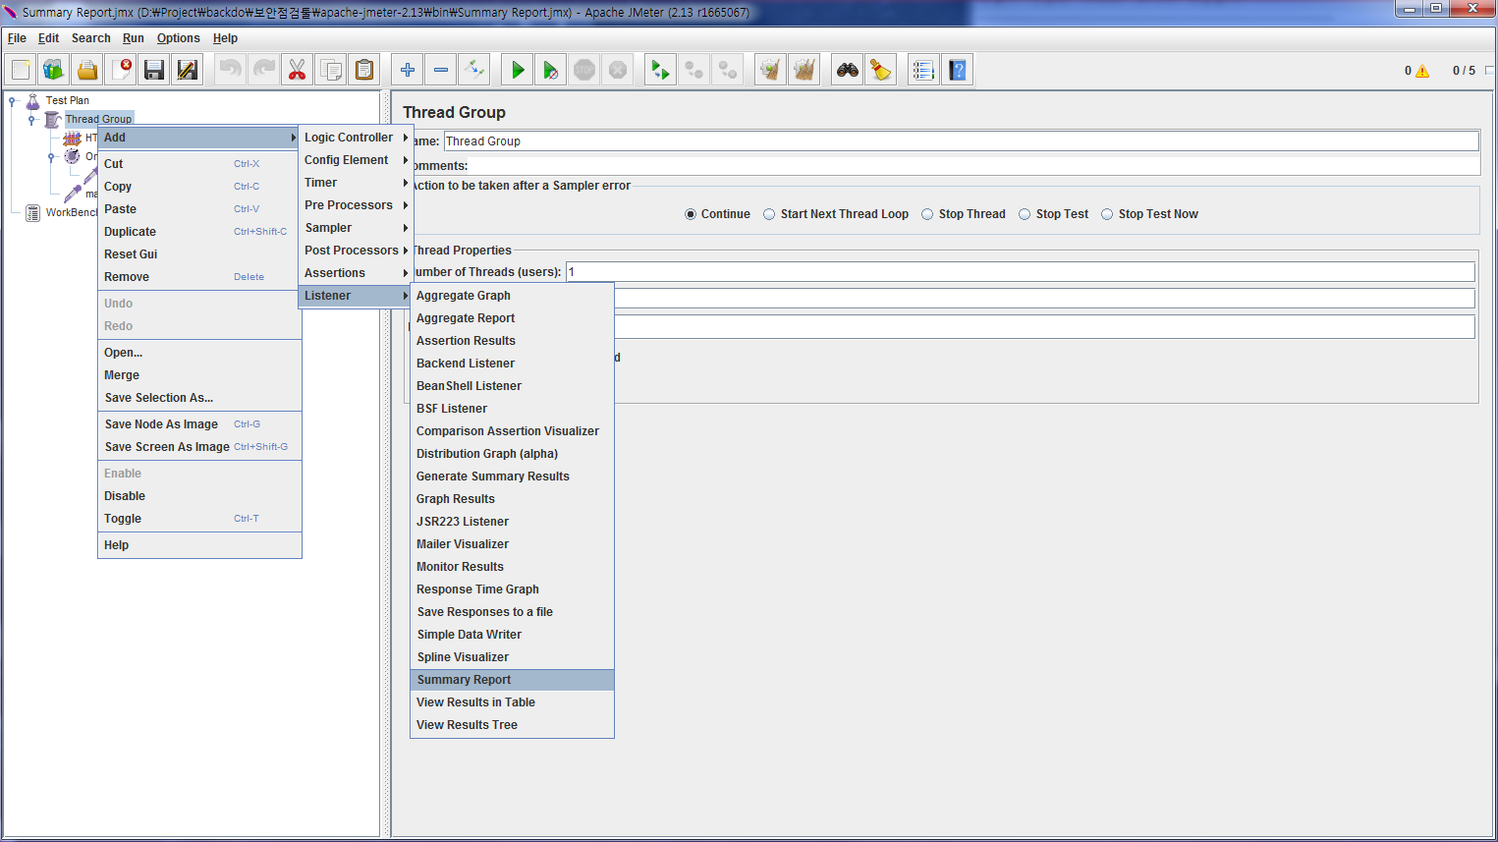The width and height of the screenshot is (1498, 842).
Task: Click the Collapse All minus icon
Action: (440, 70)
